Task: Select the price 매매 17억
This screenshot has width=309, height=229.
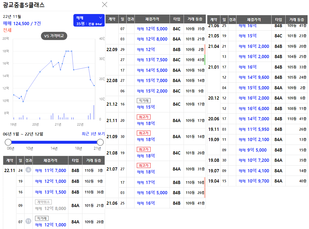Action: [146, 183]
